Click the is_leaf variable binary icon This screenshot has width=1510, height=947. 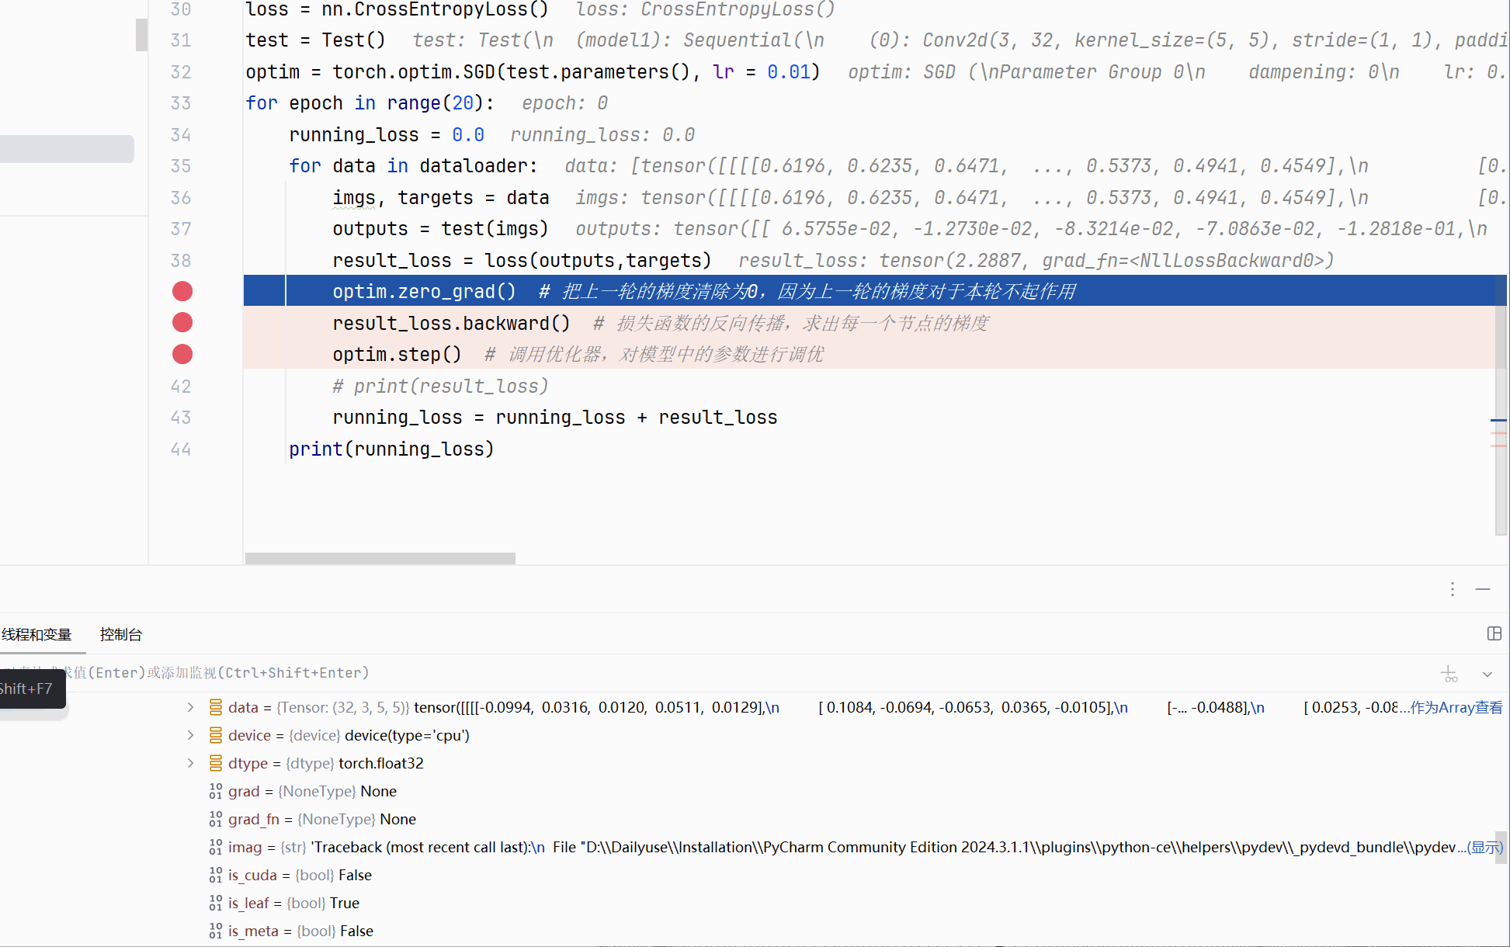216,903
